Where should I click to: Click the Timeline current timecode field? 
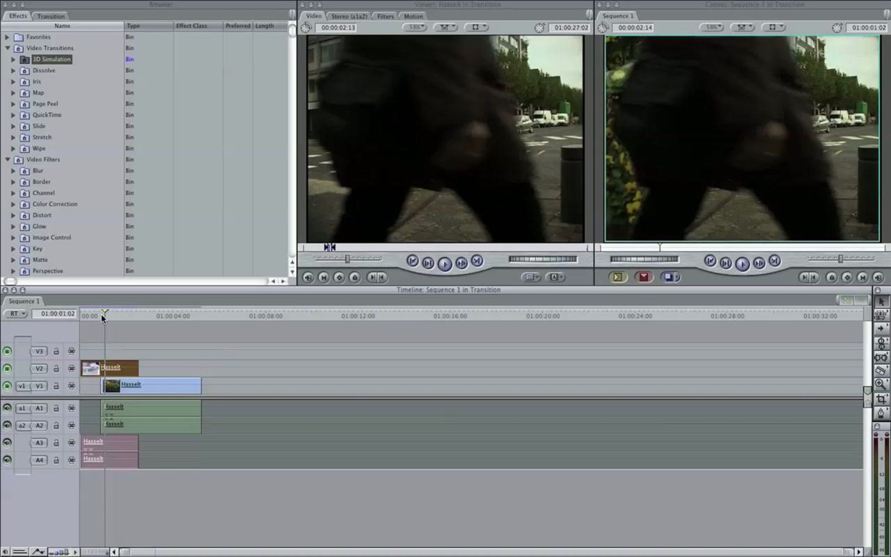55,314
